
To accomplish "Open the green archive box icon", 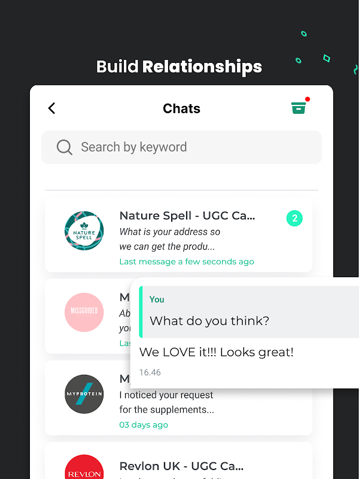I will [x=298, y=108].
